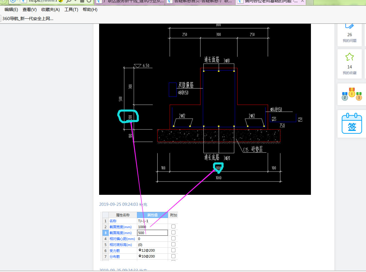The image size is (366, 272).
Task: Switch to the 答疑解惑首页 browser tab
Action: [200, 2]
